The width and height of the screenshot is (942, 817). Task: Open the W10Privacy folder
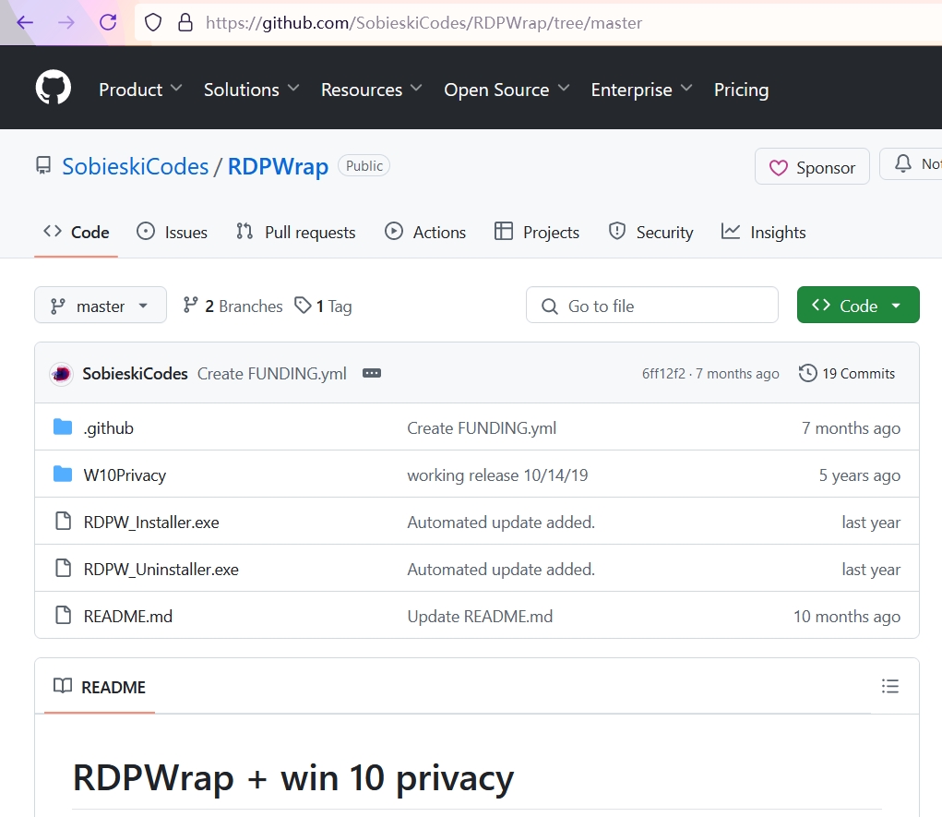[125, 475]
